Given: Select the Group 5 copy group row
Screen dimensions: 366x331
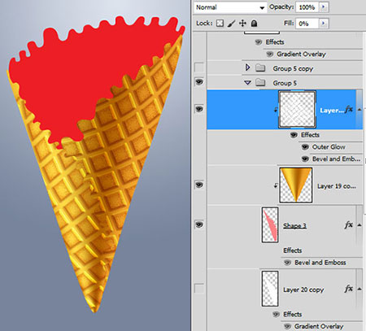Looking at the screenshot, I should pyautogui.click(x=285, y=68).
